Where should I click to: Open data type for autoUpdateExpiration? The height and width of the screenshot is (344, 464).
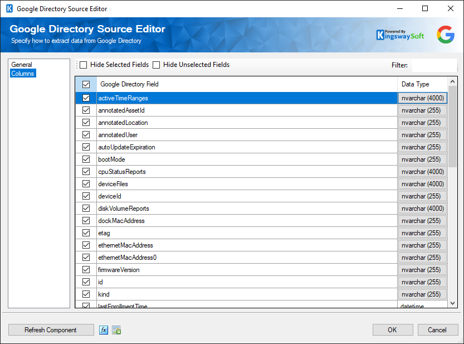(422, 147)
